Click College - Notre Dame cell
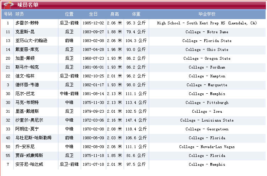 (207, 32)
